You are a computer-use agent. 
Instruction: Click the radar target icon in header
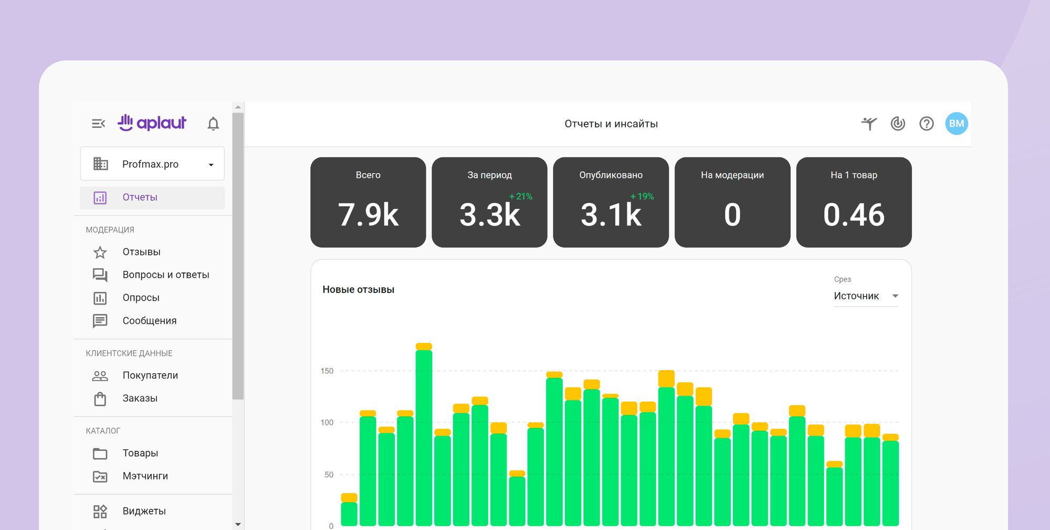click(898, 124)
